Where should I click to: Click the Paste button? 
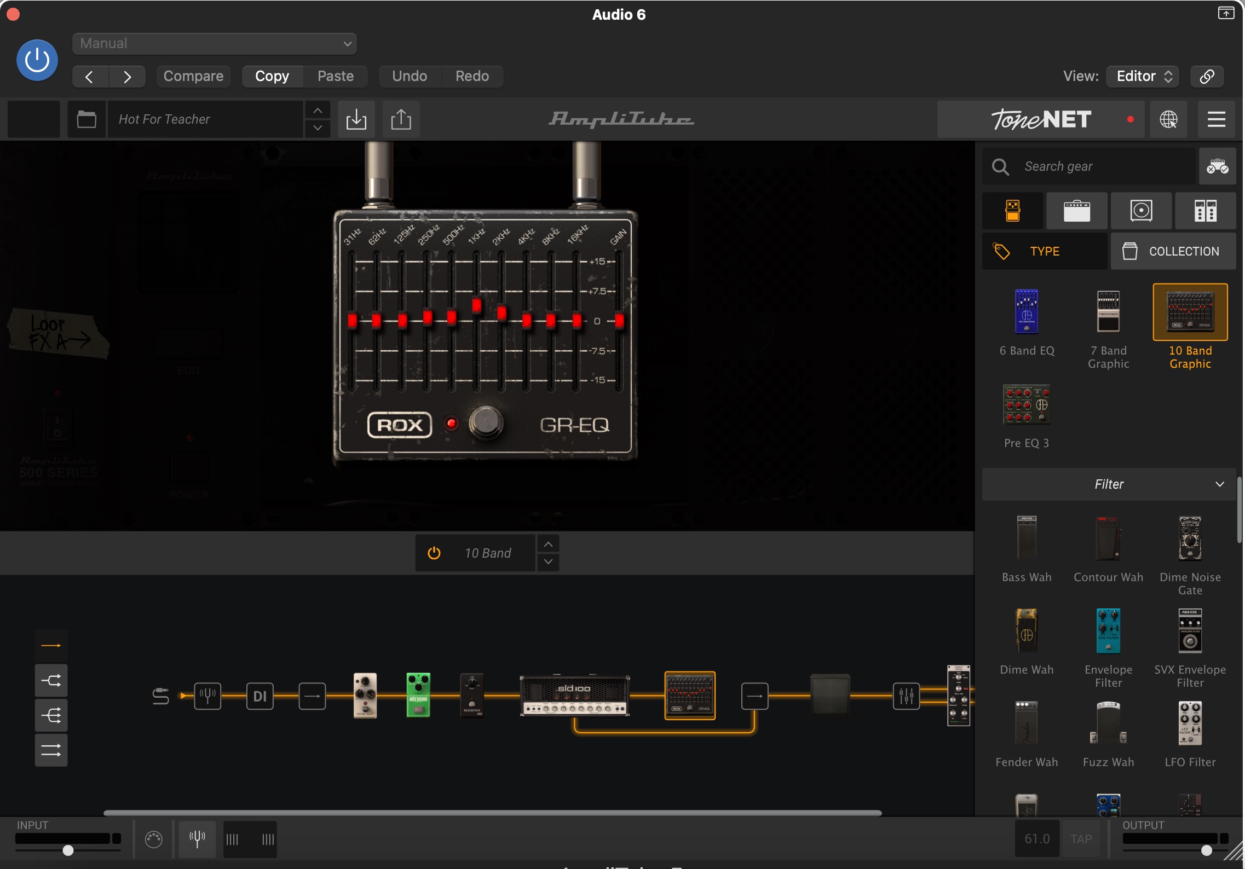click(x=336, y=76)
